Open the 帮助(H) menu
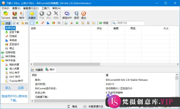 click(57, 8)
